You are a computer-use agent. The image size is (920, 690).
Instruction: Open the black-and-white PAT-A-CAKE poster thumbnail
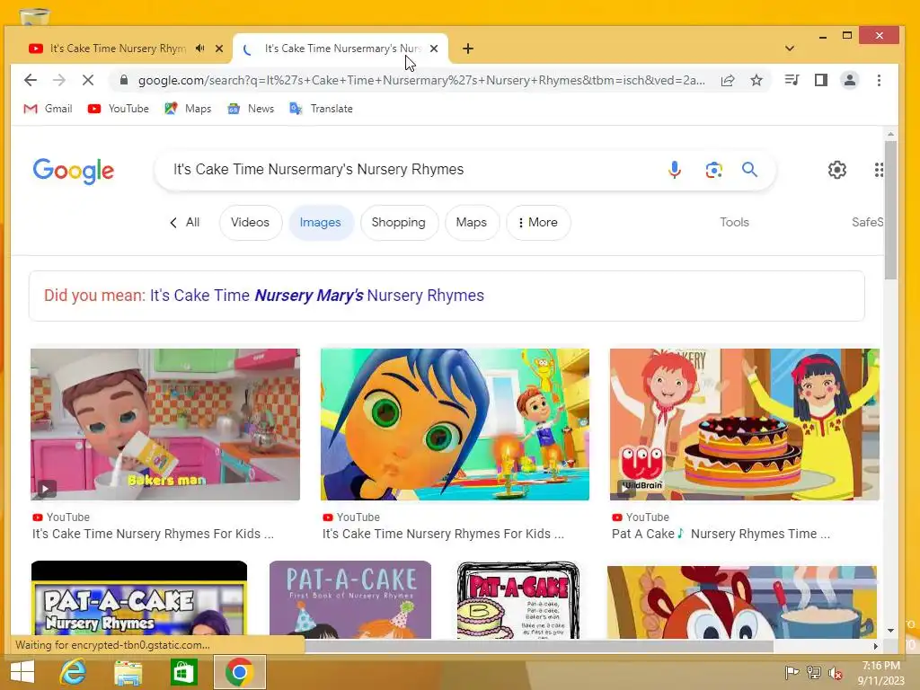pyautogui.click(x=518, y=599)
